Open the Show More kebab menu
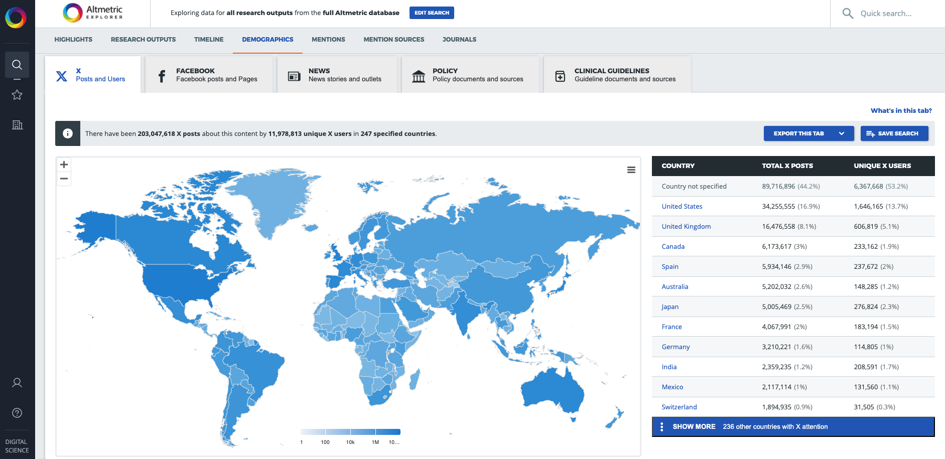This screenshot has width=945, height=459. (x=662, y=426)
